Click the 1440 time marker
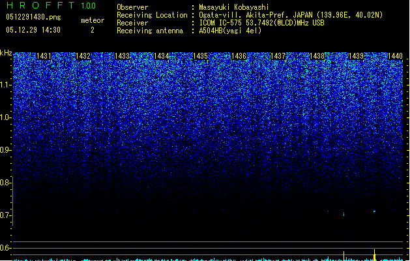 395,56
